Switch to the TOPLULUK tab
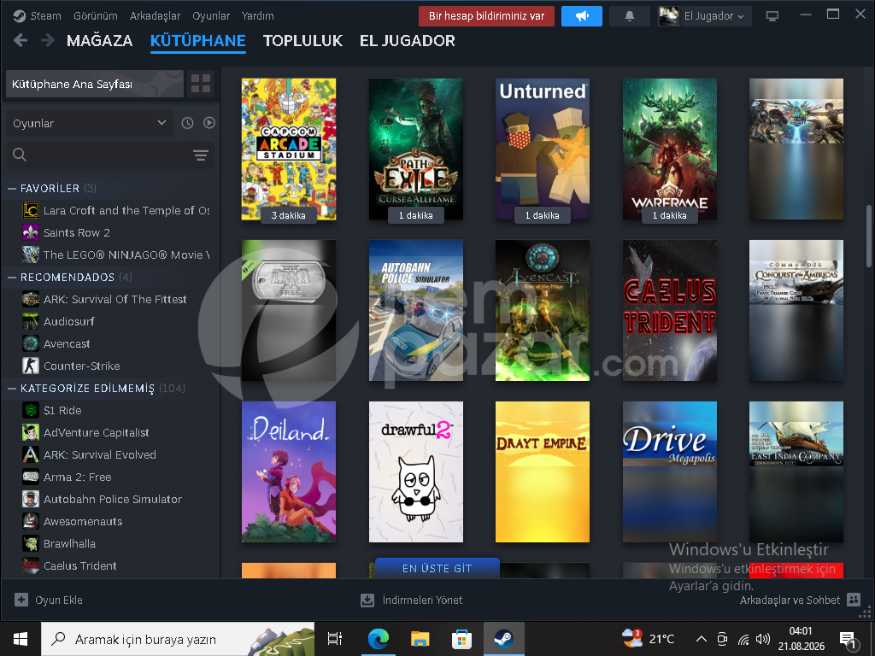 [x=303, y=41]
